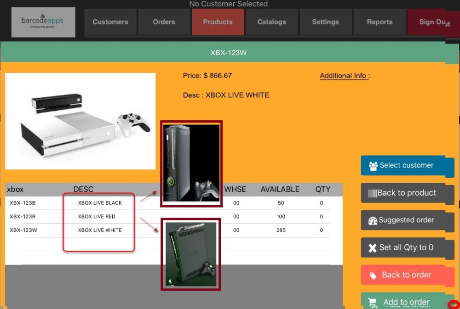Switch to the Reports tab
The width and height of the screenshot is (460, 309).
point(379,22)
